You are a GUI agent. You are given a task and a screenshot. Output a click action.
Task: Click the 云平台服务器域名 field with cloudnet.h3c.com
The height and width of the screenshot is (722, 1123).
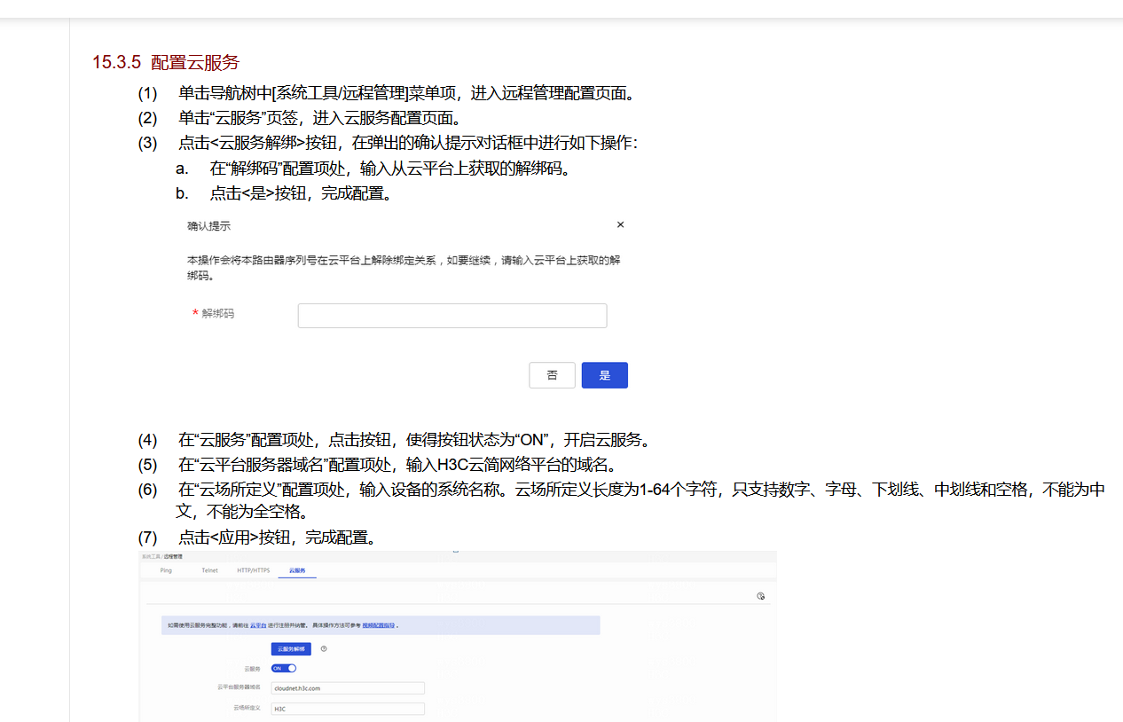pyautogui.click(x=348, y=688)
